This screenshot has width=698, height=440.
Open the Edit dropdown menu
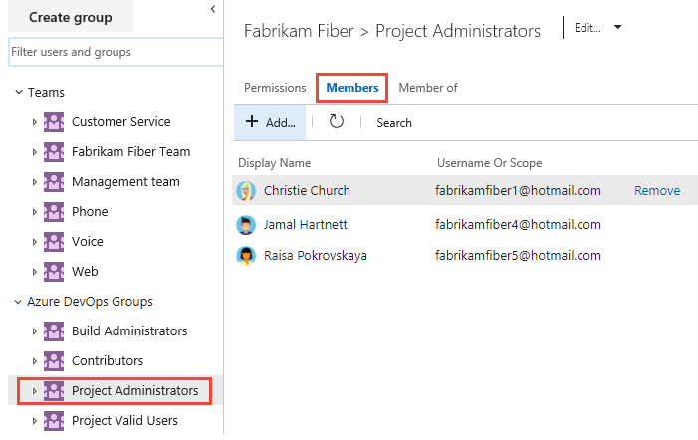617,28
